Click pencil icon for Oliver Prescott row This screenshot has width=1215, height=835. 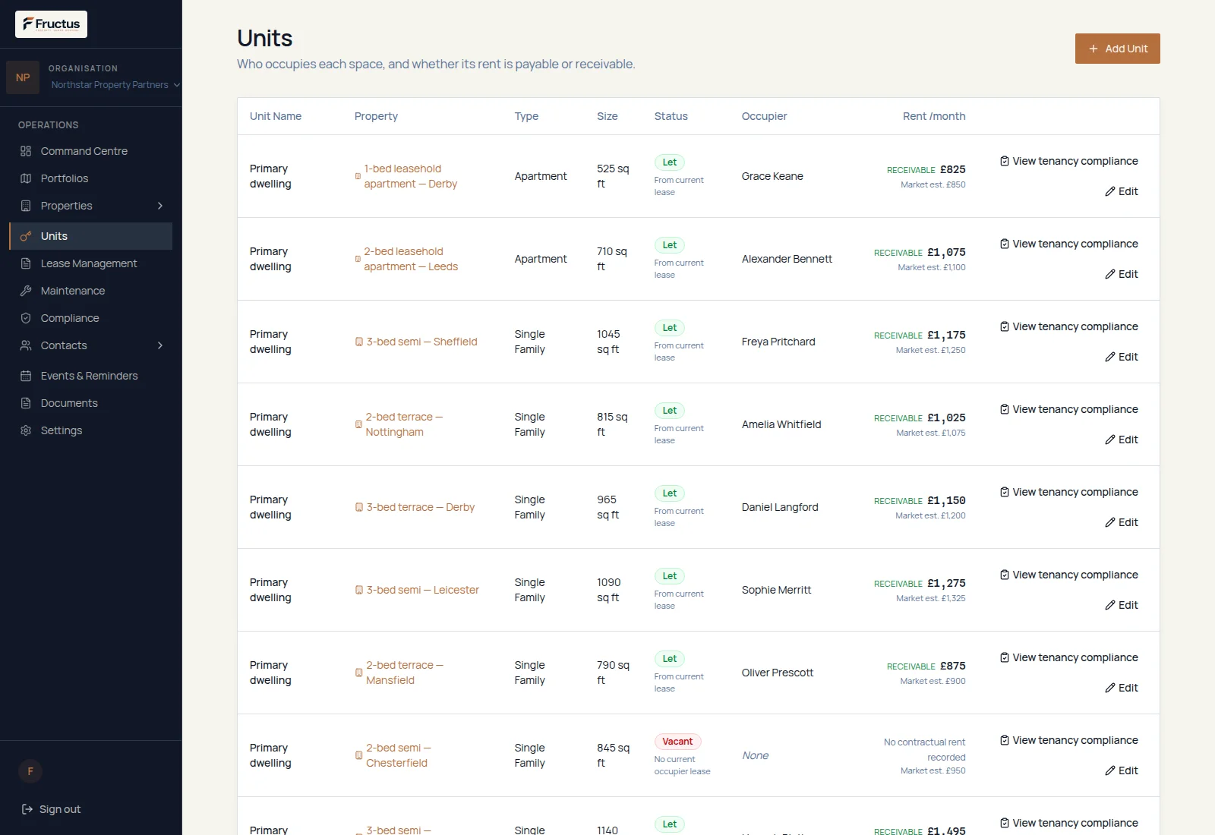click(x=1110, y=688)
